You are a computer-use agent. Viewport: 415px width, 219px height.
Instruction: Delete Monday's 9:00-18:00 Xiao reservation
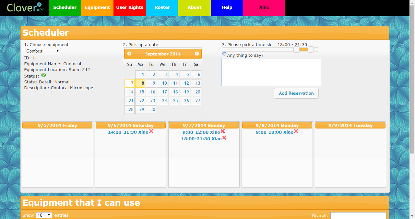point(295,131)
